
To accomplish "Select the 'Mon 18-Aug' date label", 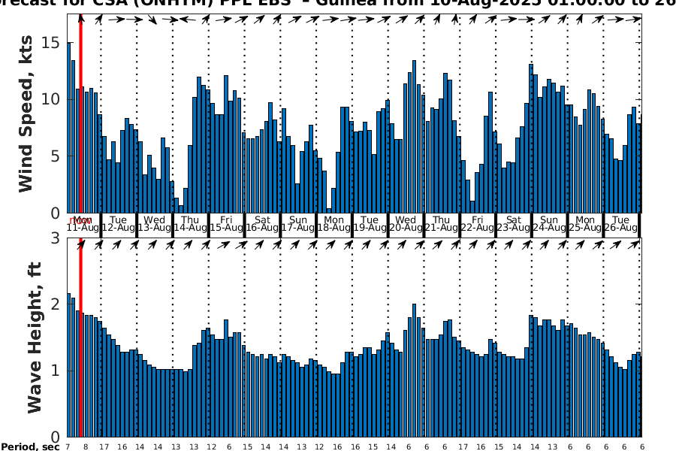I will [333, 223].
